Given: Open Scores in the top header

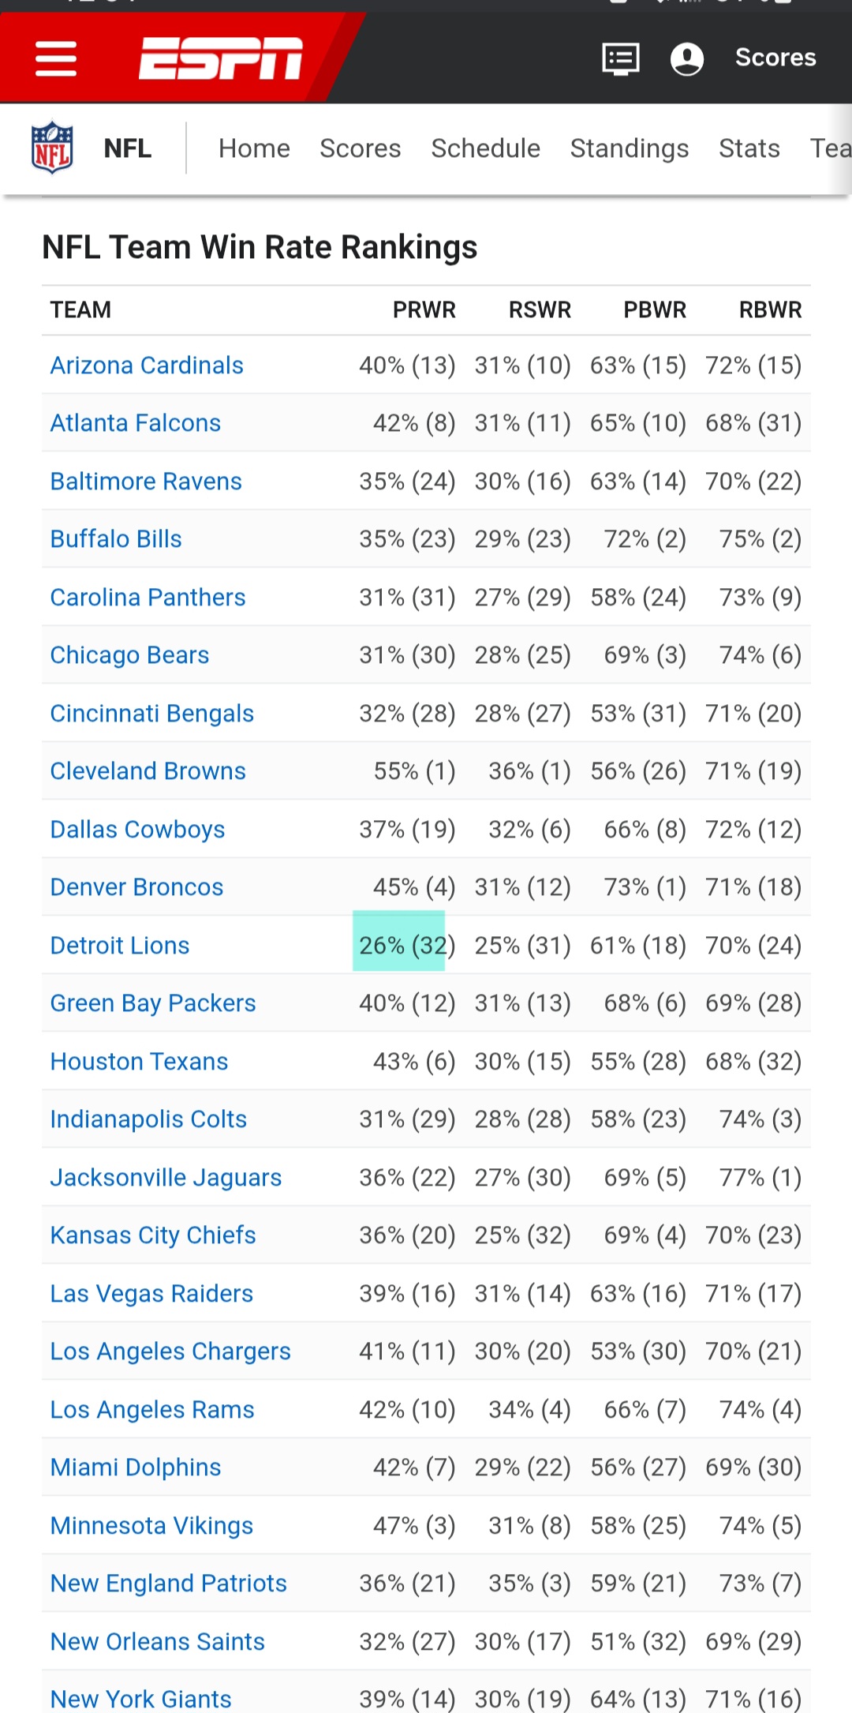Looking at the screenshot, I should [775, 58].
